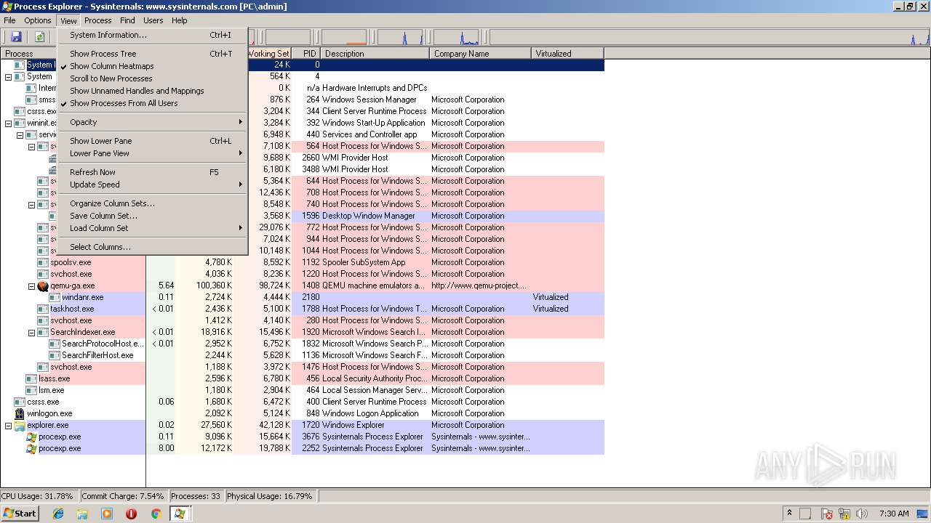Viewport: 931px width, 523px height.
Task: Choose System Information from View menu
Action: pyautogui.click(x=152, y=35)
